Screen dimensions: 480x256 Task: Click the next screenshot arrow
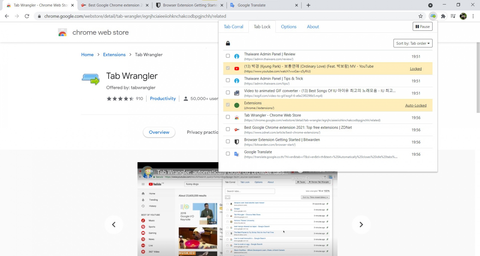[361, 225]
